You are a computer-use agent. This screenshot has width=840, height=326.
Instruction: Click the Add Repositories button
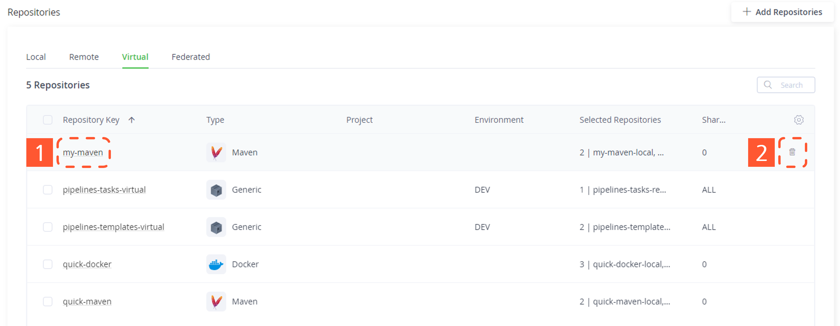pos(782,12)
